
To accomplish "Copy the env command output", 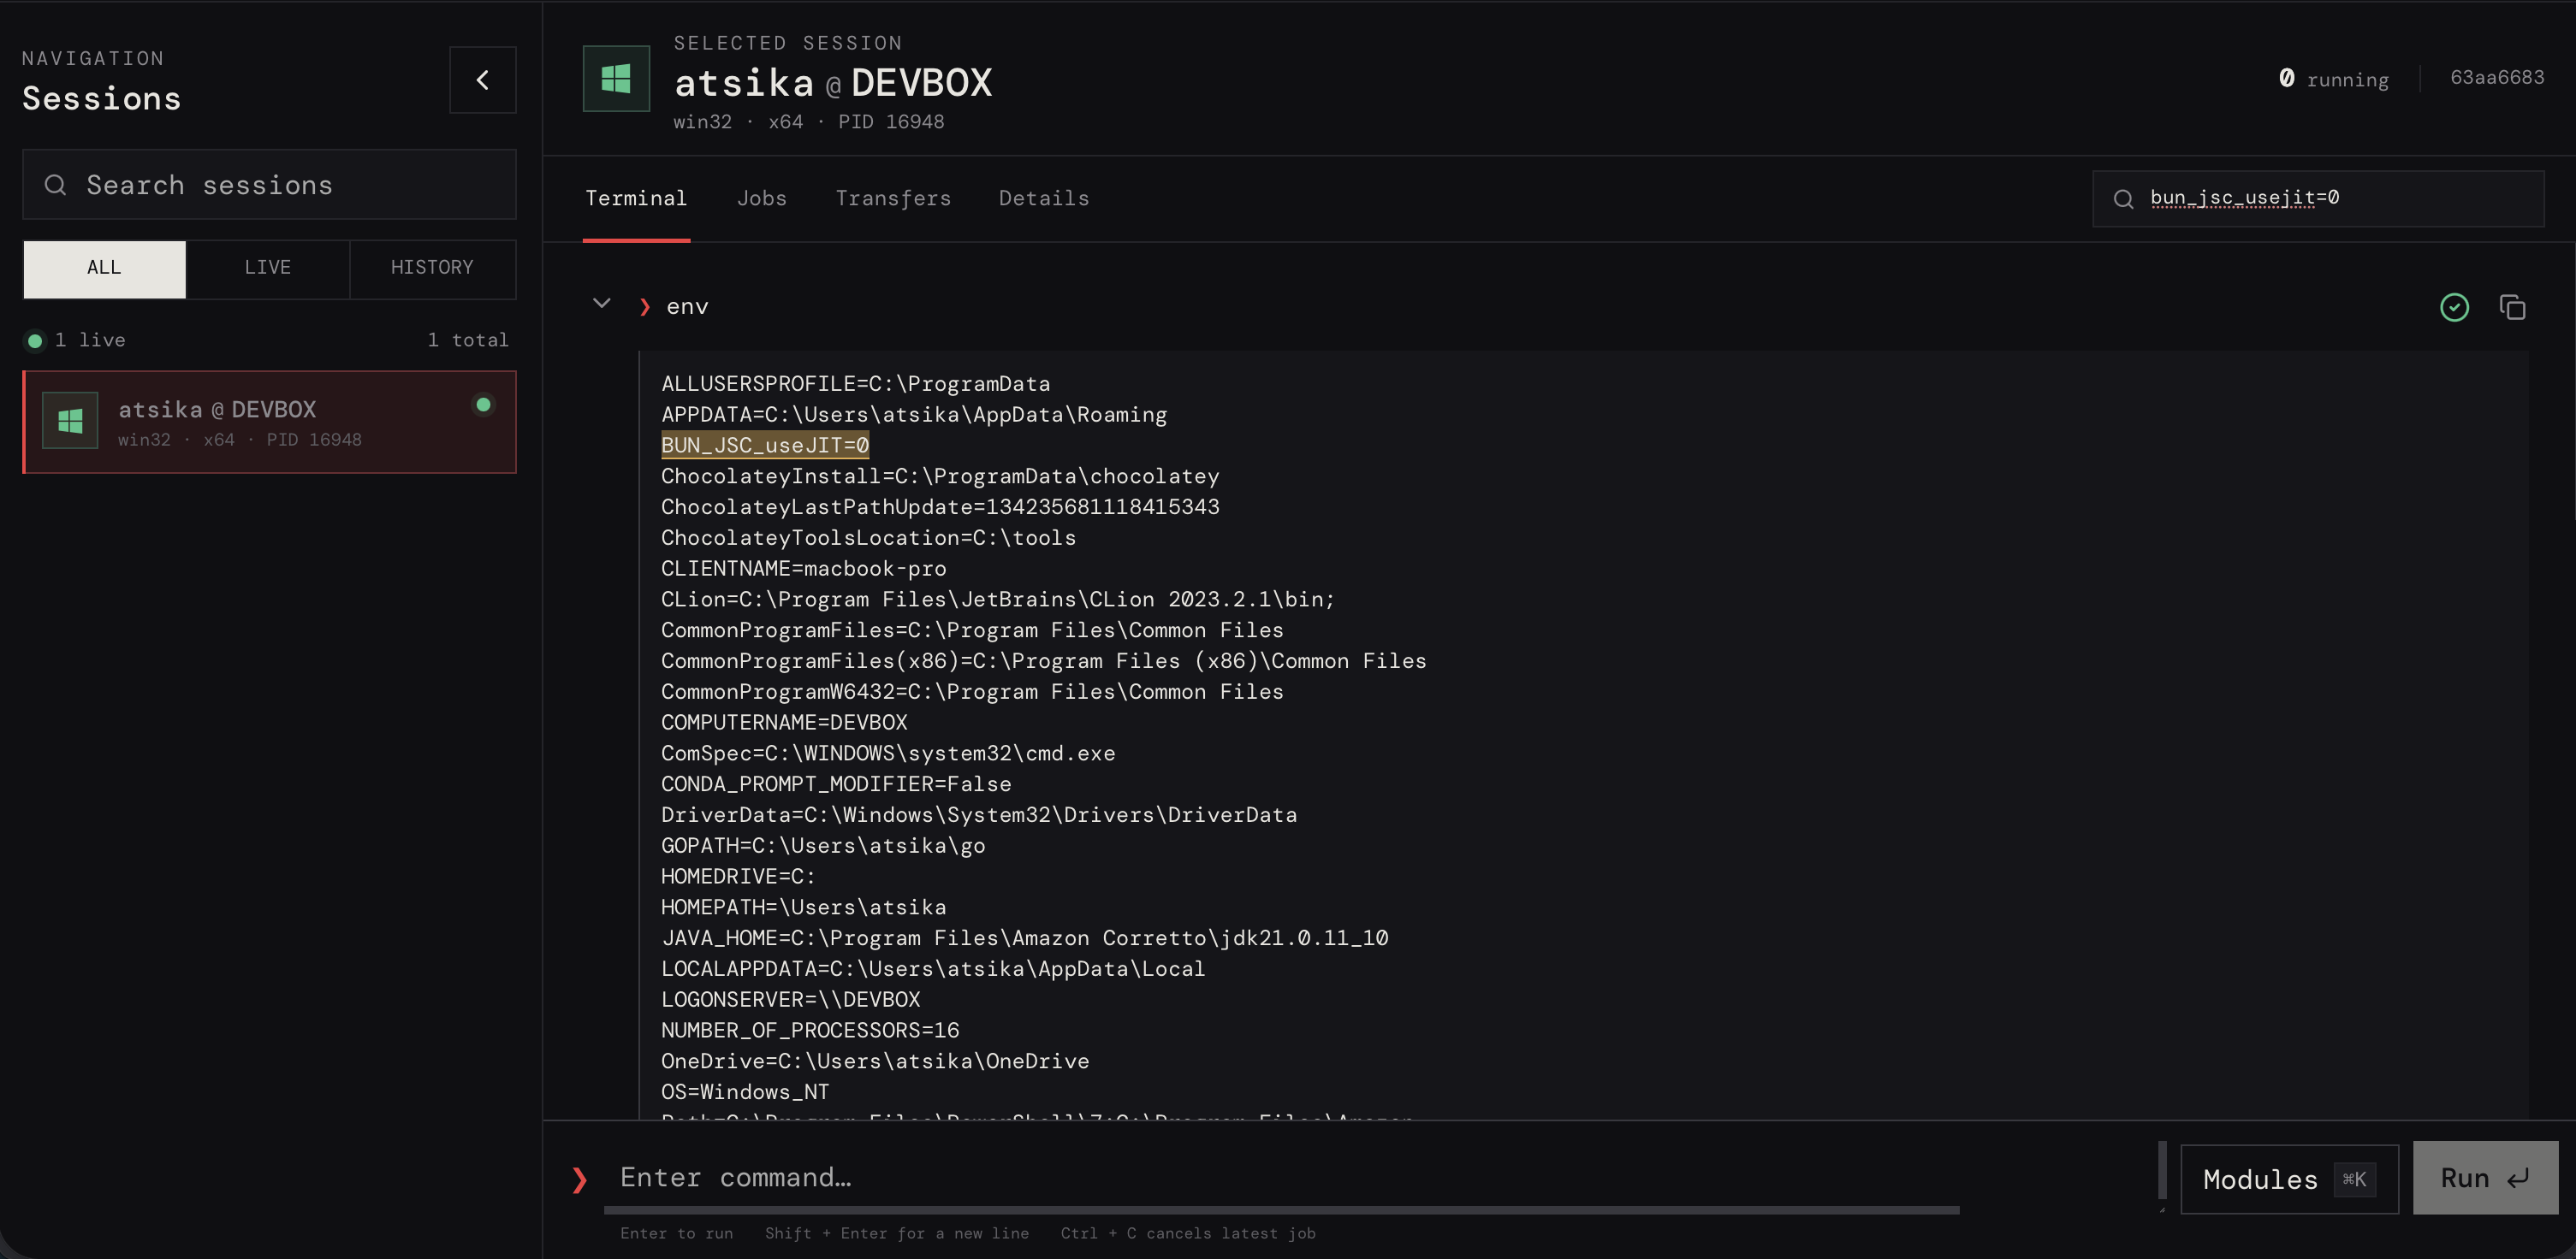I will (2512, 307).
